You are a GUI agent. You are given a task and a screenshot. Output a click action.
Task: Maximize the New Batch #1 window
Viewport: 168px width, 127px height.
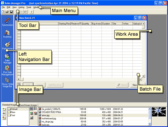point(140,18)
